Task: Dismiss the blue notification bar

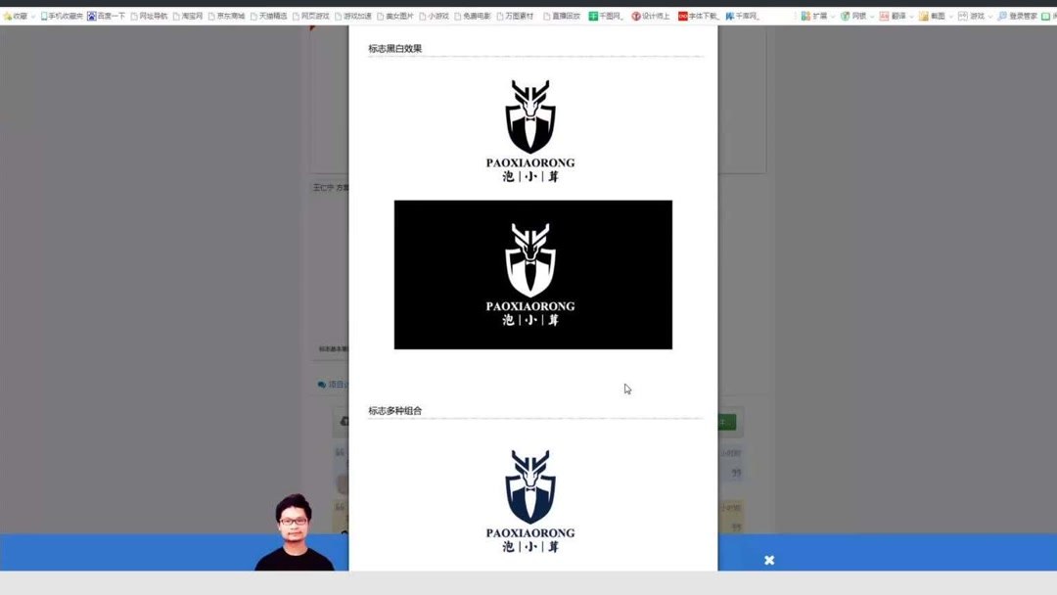Action: point(769,560)
